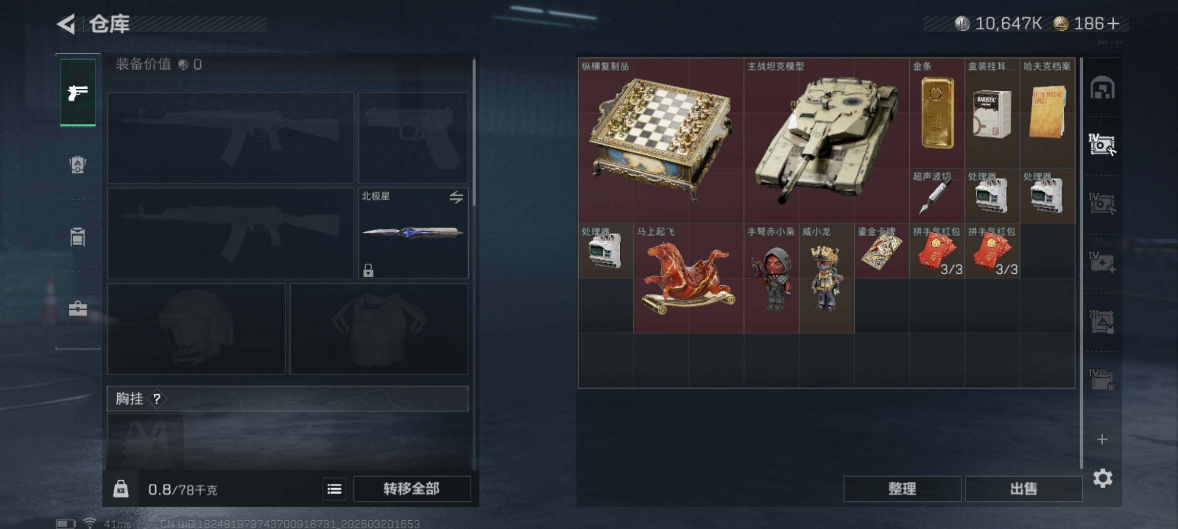Screen dimensions: 1178x529
Task: Select the 主战坦克模型 tank item
Action: point(826,141)
